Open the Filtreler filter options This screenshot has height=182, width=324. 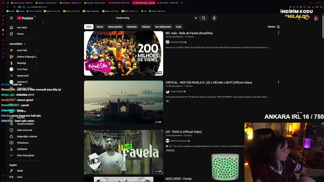(x=274, y=27)
